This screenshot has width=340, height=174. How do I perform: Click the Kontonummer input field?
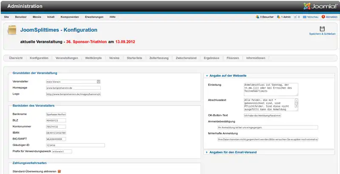point(56,126)
